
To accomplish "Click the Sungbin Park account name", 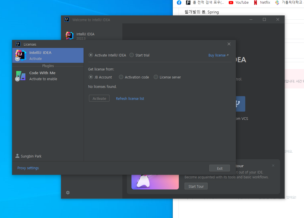I will (31, 156).
